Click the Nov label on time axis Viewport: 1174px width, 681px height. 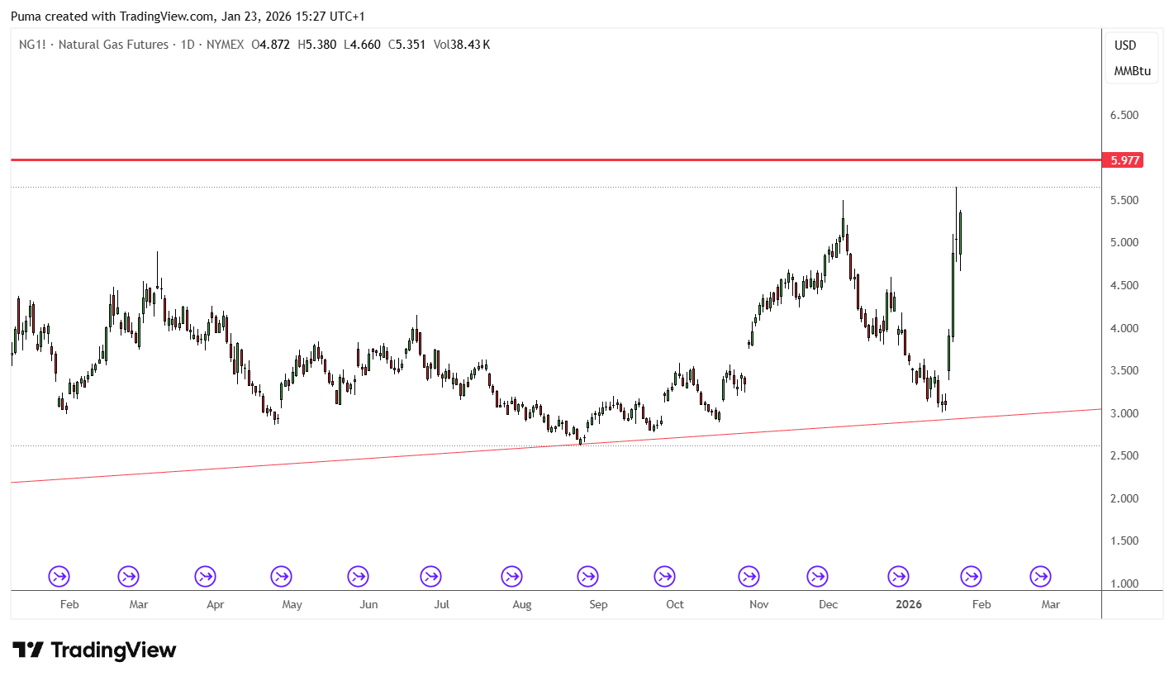tap(758, 604)
